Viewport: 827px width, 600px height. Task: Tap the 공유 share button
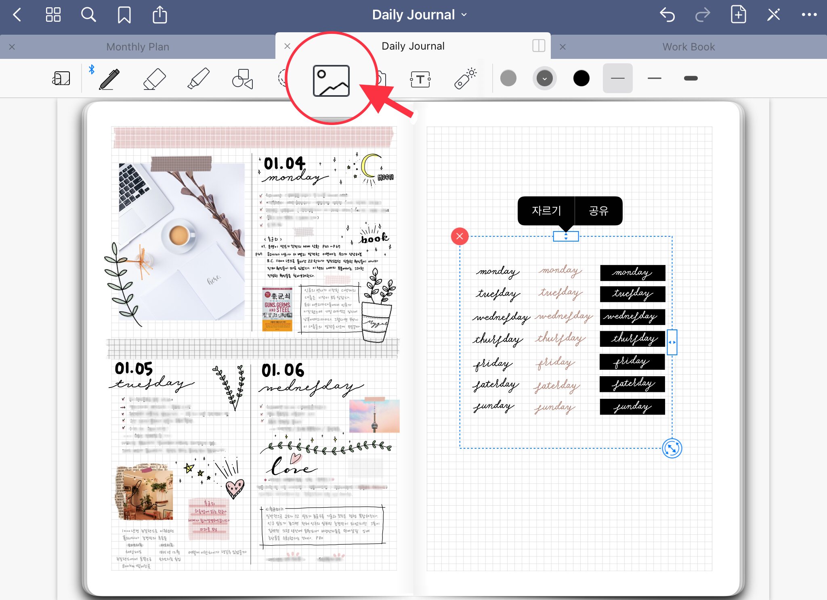[598, 210]
